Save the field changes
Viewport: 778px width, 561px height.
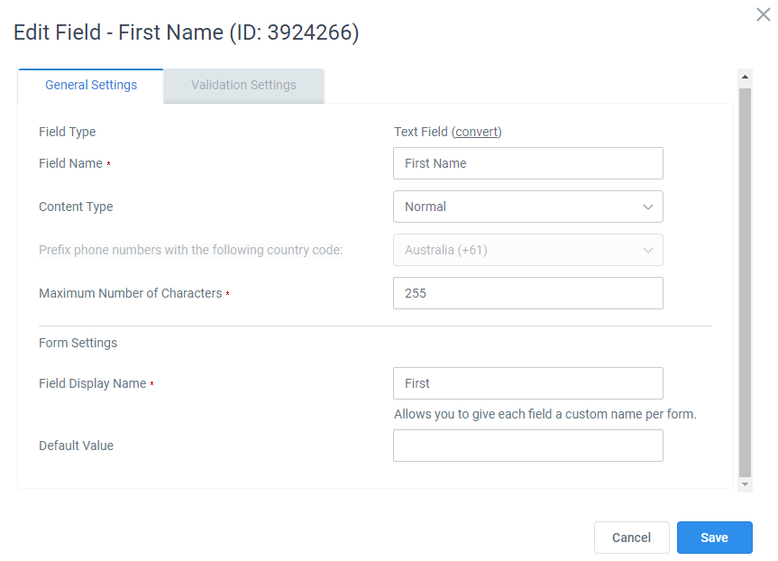click(x=715, y=538)
